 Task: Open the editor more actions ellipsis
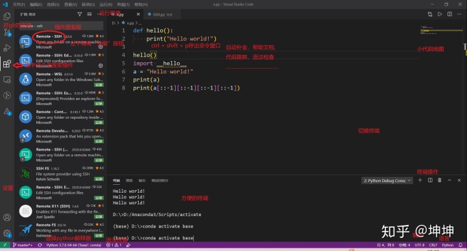click(459, 14)
